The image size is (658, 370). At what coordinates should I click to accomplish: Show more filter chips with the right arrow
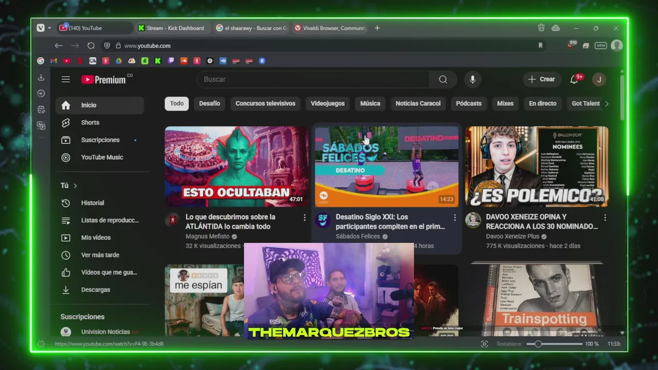pos(607,103)
